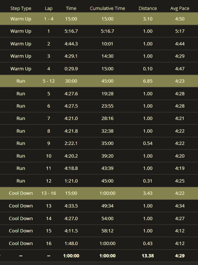Select the lap time 4:21.8
The image size is (198, 265).
[x=71, y=131]
